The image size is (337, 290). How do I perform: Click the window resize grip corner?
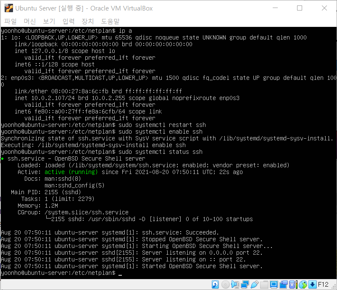(x=334, y=287)
